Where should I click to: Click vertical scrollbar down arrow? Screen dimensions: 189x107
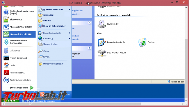tap(186, 101)
